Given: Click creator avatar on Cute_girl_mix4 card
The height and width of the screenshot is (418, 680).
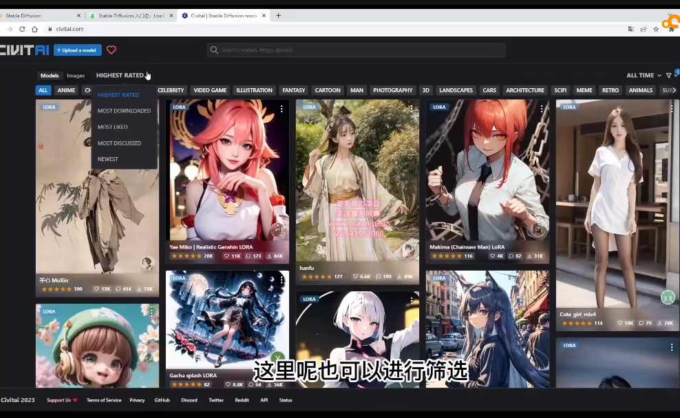Looking at the screenshot, I should point(668,297).
